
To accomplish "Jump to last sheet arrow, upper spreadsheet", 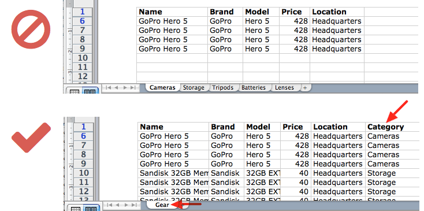I will (x=133, y=87).
